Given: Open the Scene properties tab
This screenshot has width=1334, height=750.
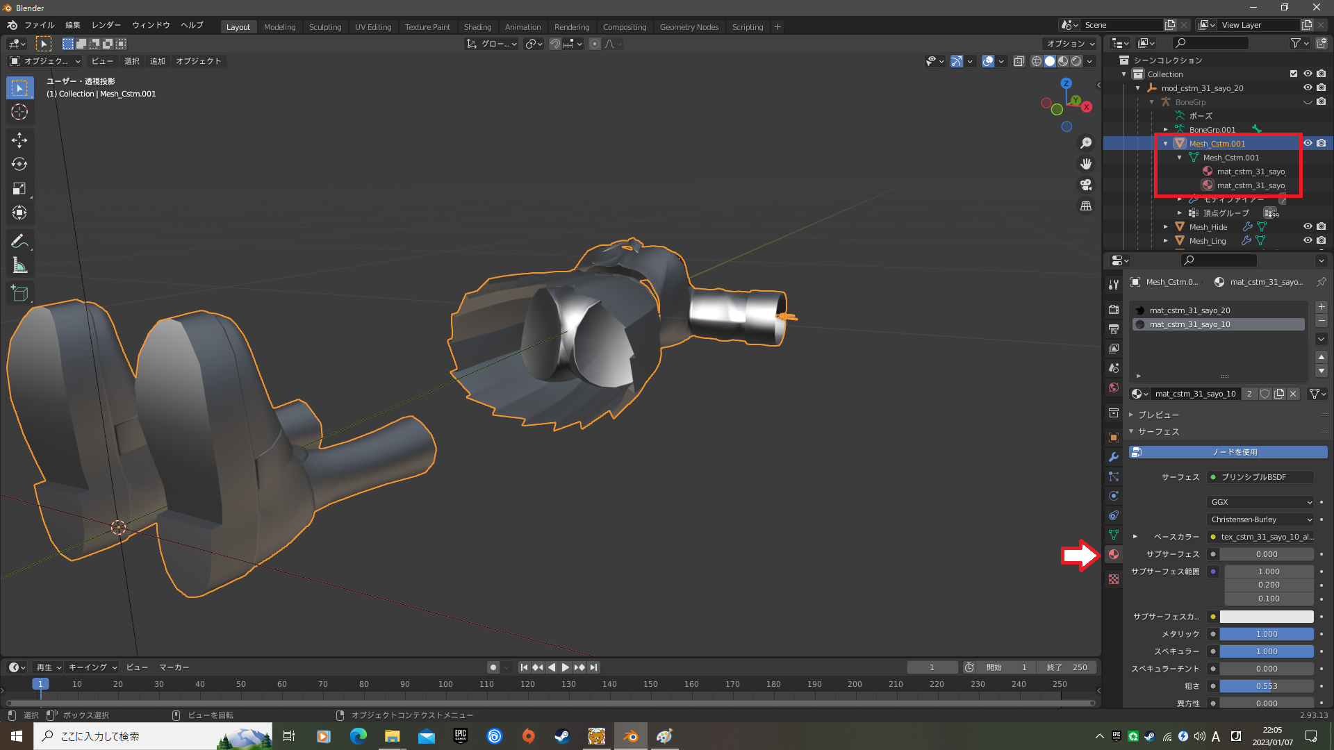Looking at the screenshot, I should (x=1114, y=368).
